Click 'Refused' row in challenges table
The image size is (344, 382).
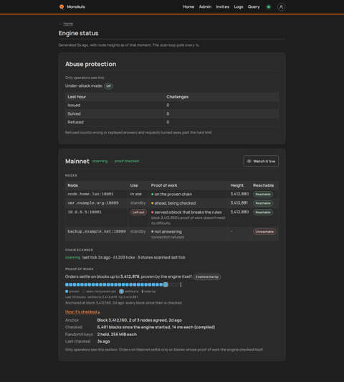(x=172, y=122)
